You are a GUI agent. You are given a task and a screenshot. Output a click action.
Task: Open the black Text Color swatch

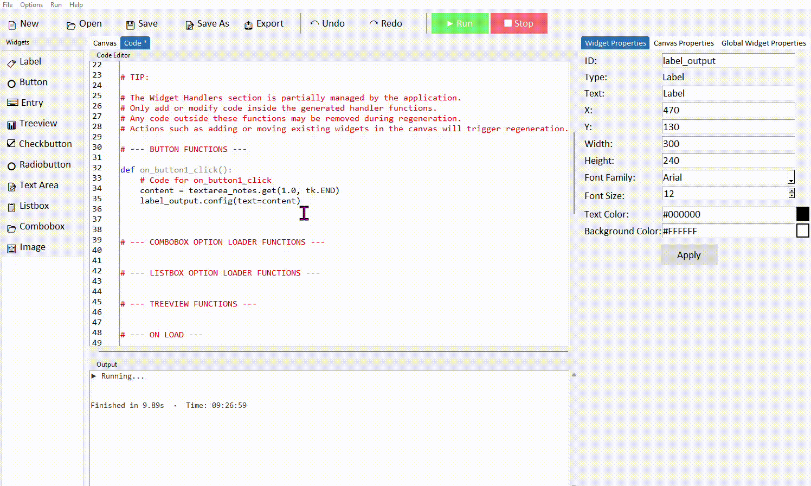[803, 214]
